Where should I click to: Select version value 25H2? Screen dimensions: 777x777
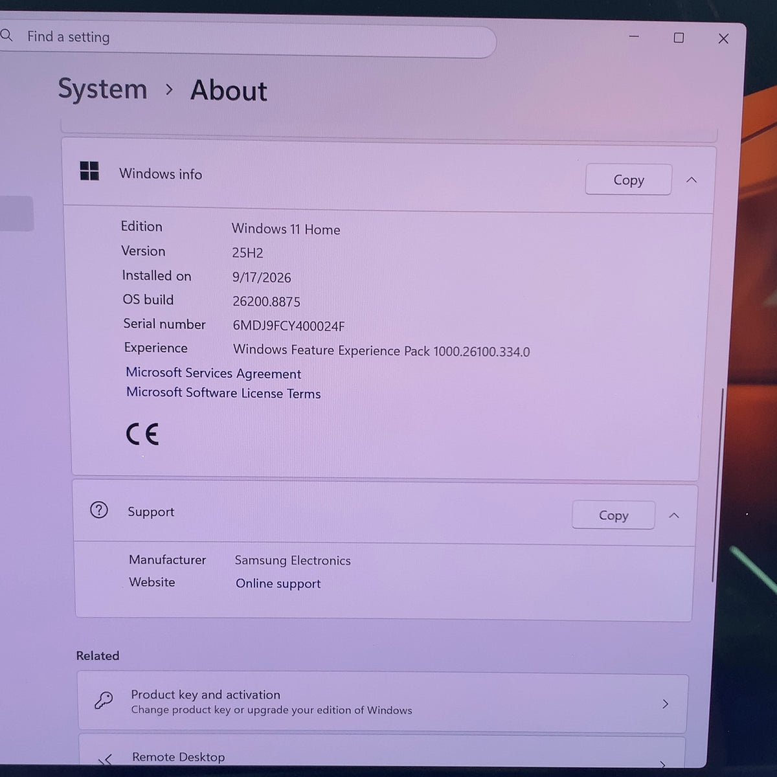(x=247, y=253)
